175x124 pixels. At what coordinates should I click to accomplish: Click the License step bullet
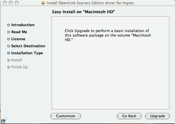click(8, 39)
